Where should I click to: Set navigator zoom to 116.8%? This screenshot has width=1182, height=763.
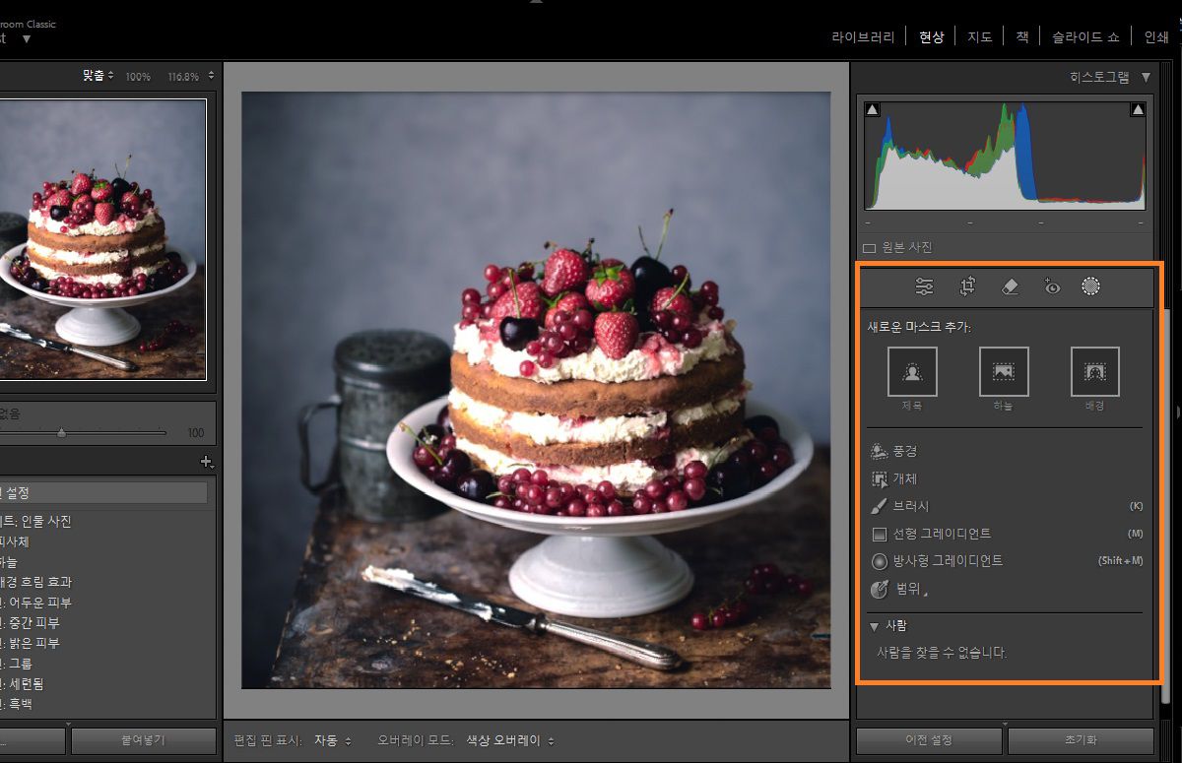(x=183, y=76)
